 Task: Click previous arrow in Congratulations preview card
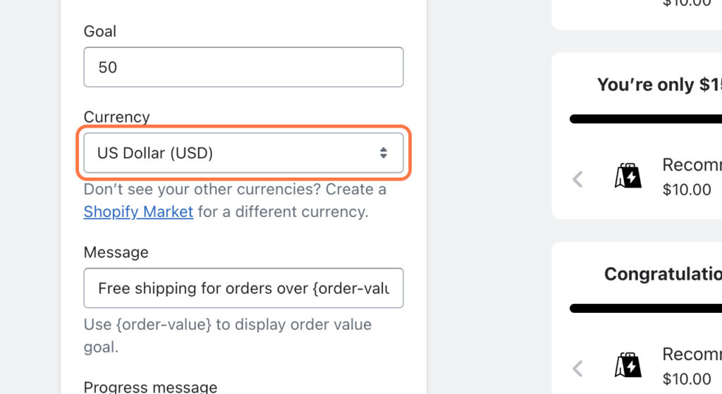(577, 368)
